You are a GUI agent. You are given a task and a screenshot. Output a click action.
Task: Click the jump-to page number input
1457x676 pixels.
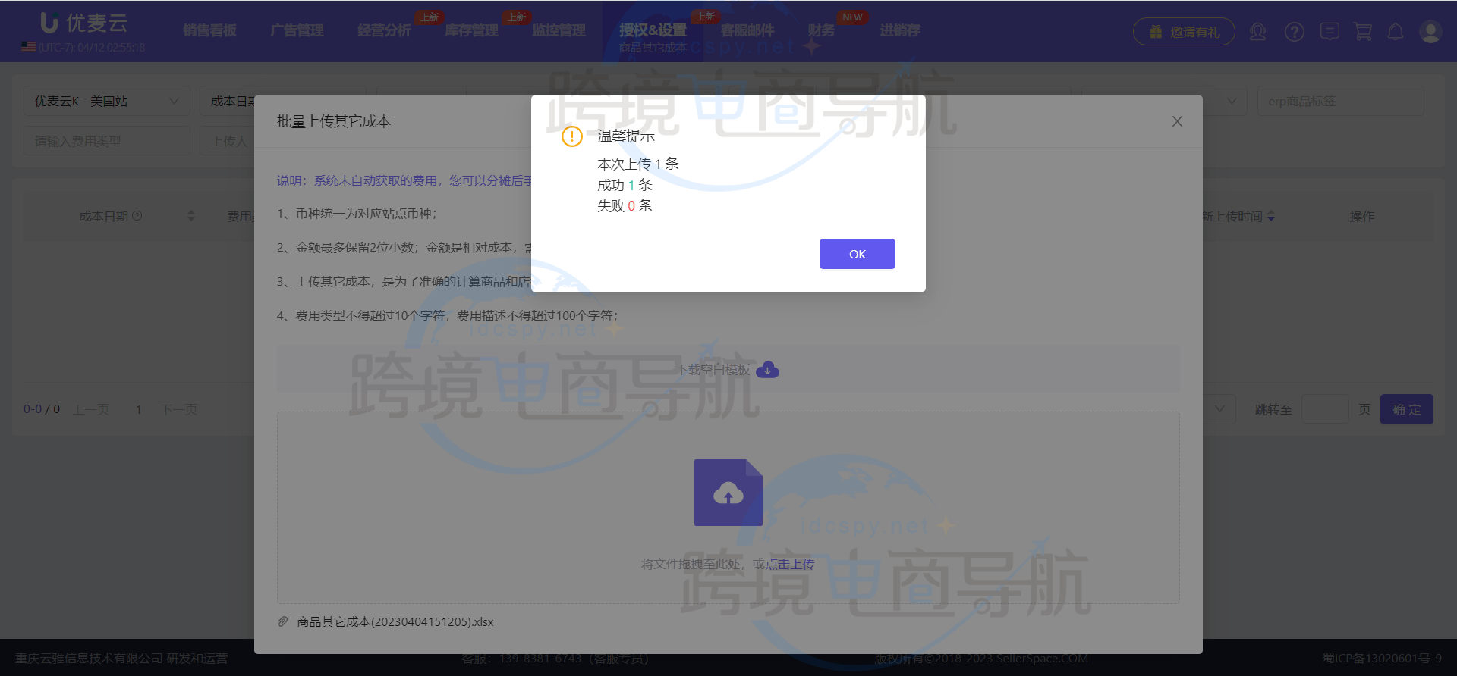[1325, 409]
